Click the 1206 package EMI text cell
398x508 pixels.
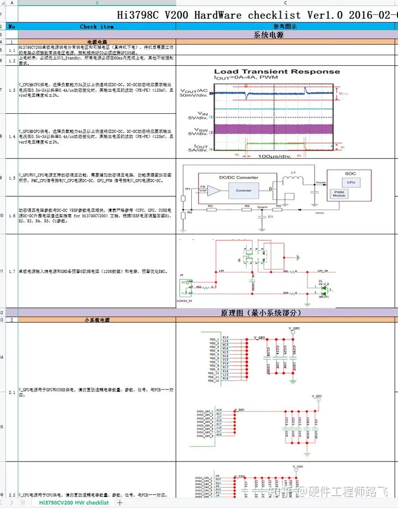point(97,271)
